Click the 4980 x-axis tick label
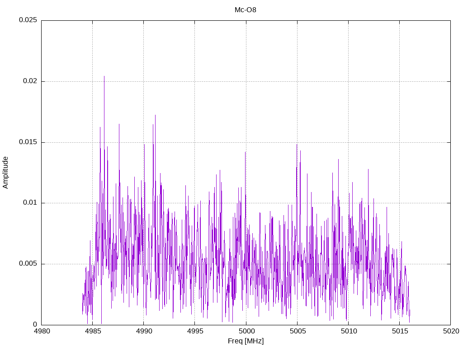The image size is (463, 347). coord(41,331)
